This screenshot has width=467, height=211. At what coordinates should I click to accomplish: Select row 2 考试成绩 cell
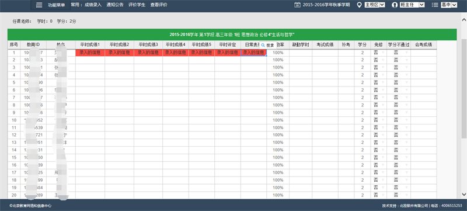click(325, 60)
